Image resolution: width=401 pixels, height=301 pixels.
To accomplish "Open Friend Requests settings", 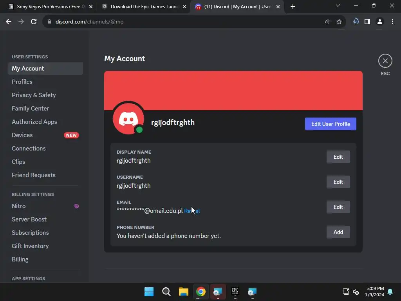I will pyautogui.click(x=45, y=175).
